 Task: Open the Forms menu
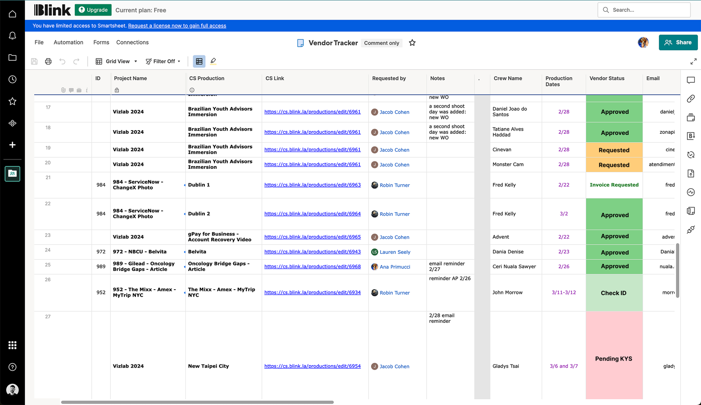(101, 42)
